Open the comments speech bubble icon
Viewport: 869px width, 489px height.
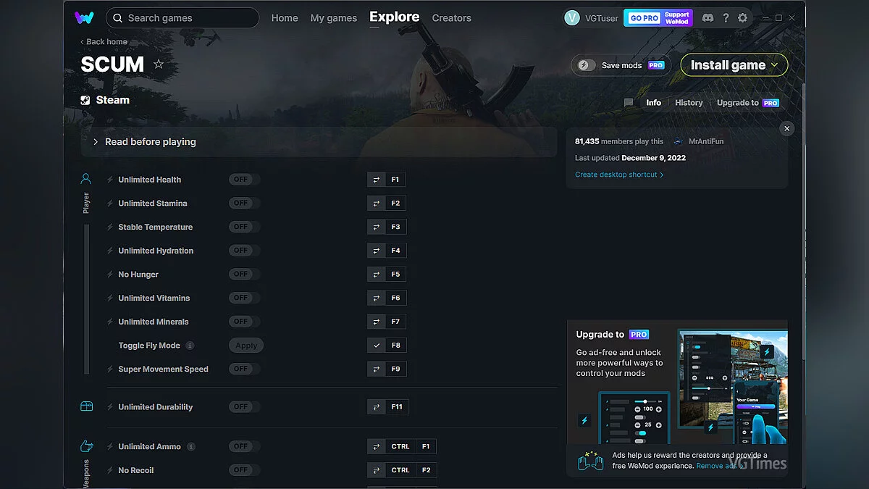pyautogui.click(x=629, y=103)
